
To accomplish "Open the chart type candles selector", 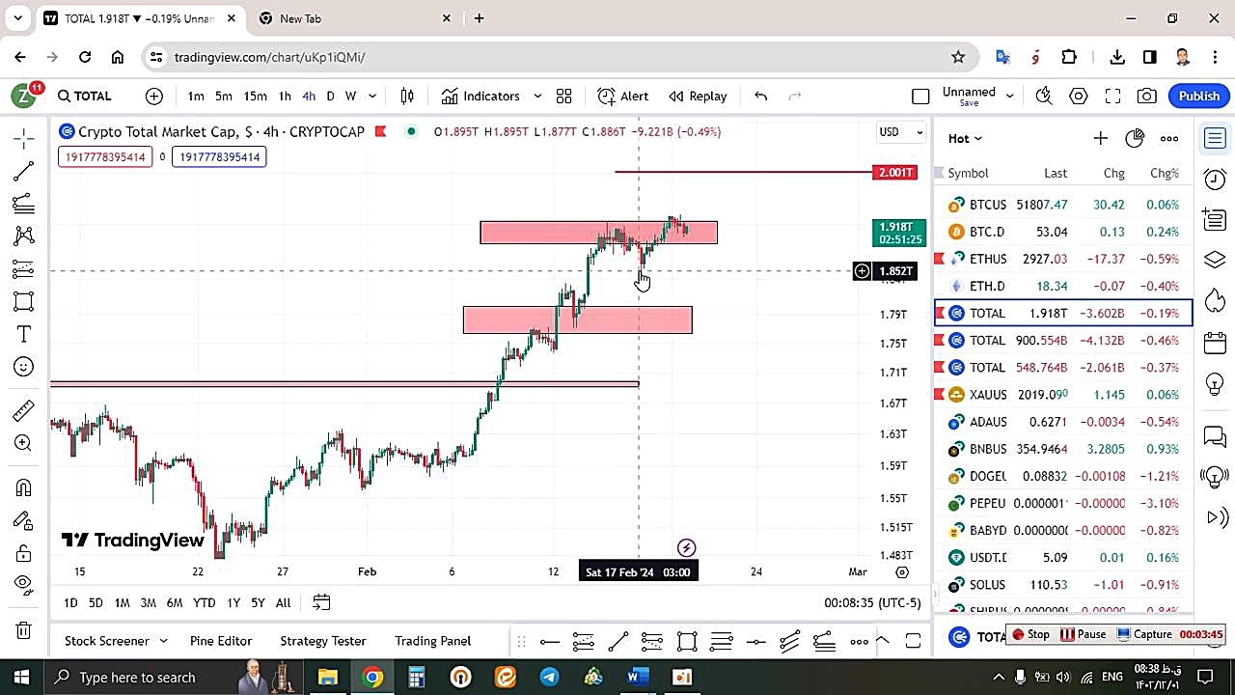I will pos(407,96).
